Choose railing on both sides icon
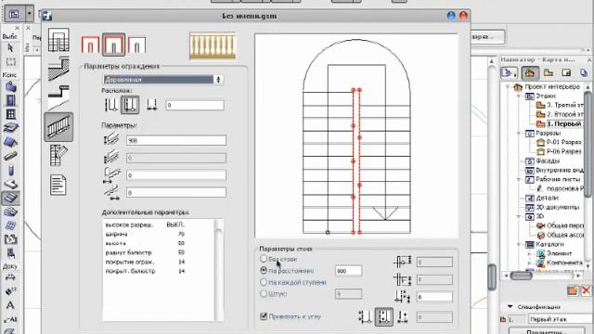The width and height of the screenshot is (594, 334). coord(113,45)
